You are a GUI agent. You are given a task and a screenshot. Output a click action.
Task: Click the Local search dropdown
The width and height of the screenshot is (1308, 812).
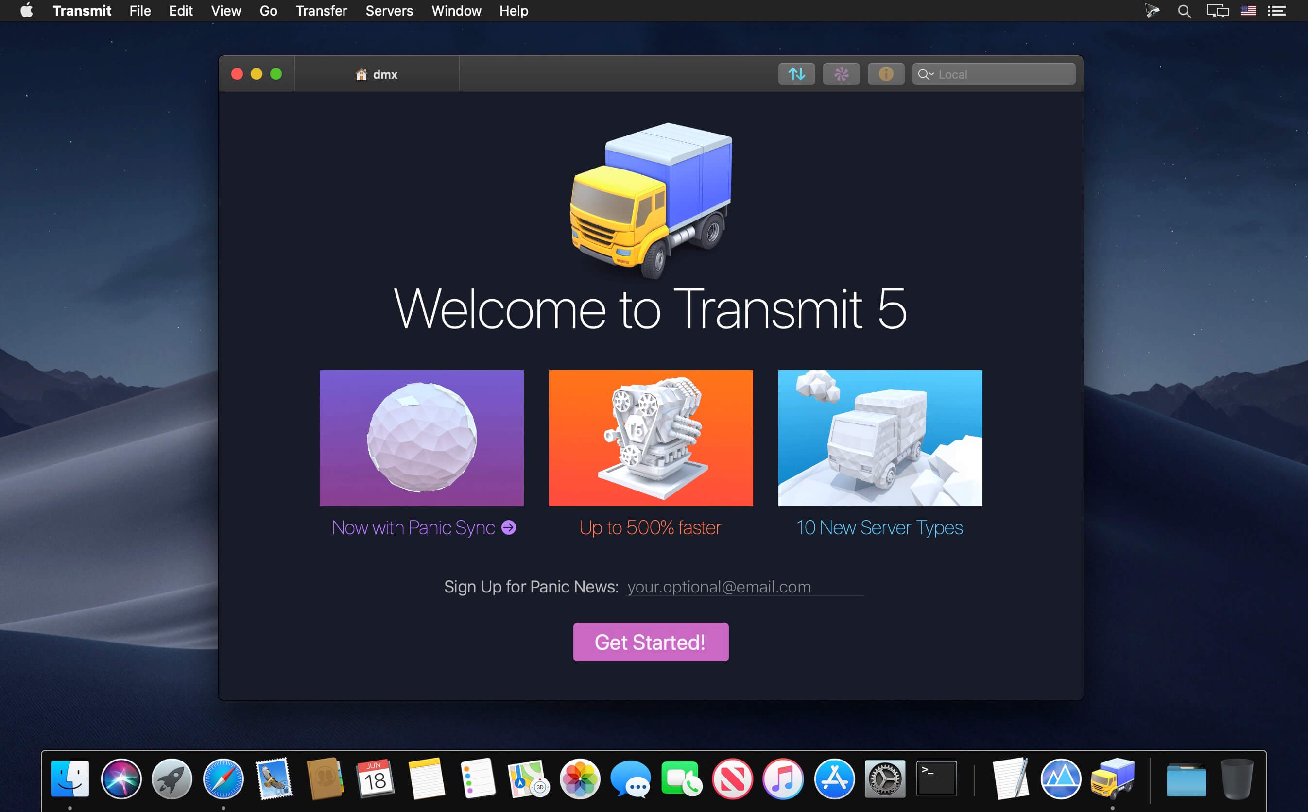point(928,74)
